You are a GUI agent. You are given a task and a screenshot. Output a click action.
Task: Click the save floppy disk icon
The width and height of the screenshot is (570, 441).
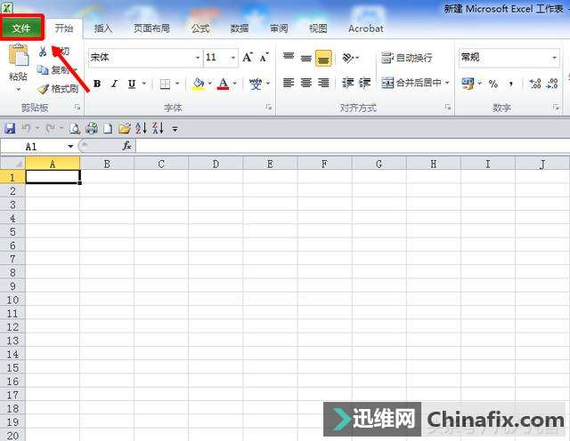pos(10,128)
